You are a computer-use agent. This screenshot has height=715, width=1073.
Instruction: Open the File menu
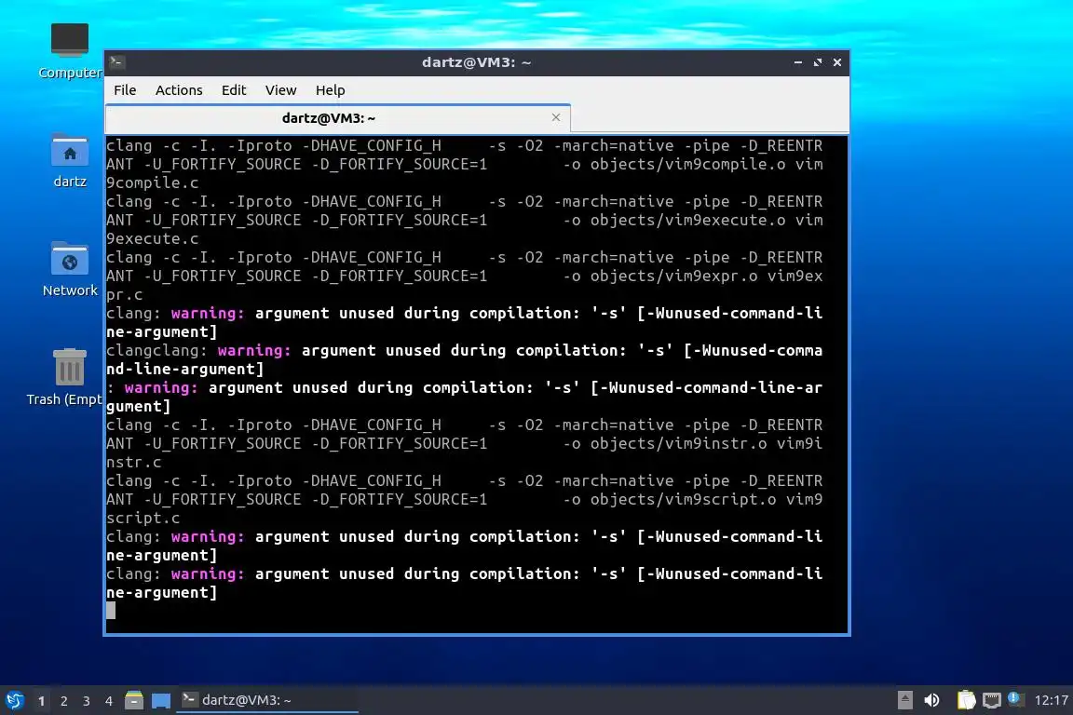click(x=125, y=90)
